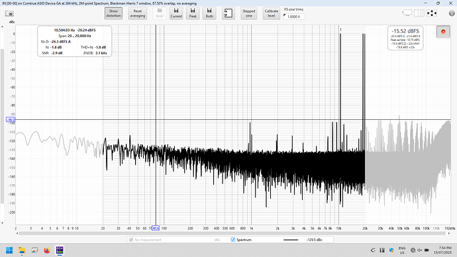The image size is (457, 257).
Task: Click the left arrow of horizontal scrollbar
Action: coord(17,233)
